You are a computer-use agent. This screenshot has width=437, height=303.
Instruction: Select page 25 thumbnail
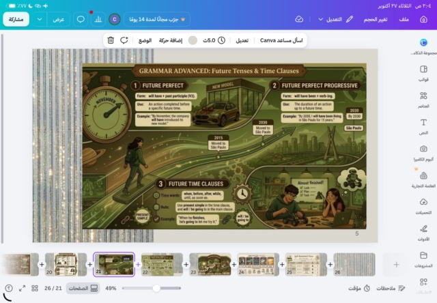(x=306, y=264)
